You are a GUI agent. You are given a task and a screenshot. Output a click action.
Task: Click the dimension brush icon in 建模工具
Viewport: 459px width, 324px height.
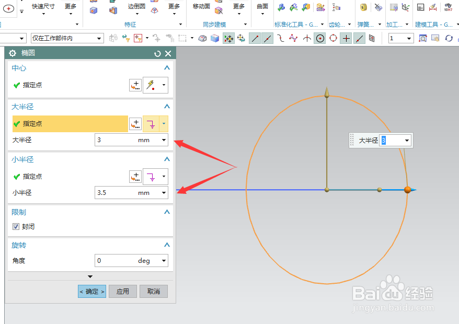[433, 8]
